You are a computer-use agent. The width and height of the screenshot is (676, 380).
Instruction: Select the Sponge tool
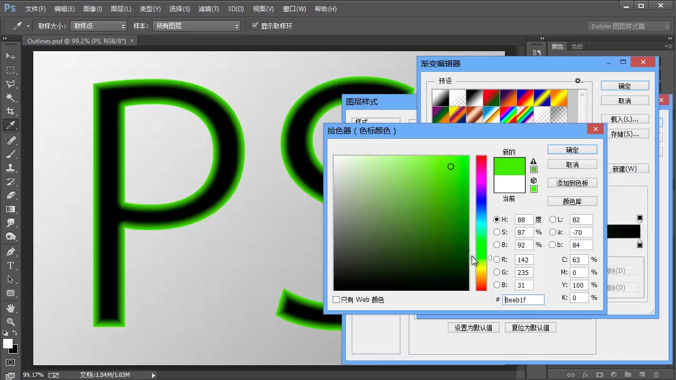(x=11, y=236)
